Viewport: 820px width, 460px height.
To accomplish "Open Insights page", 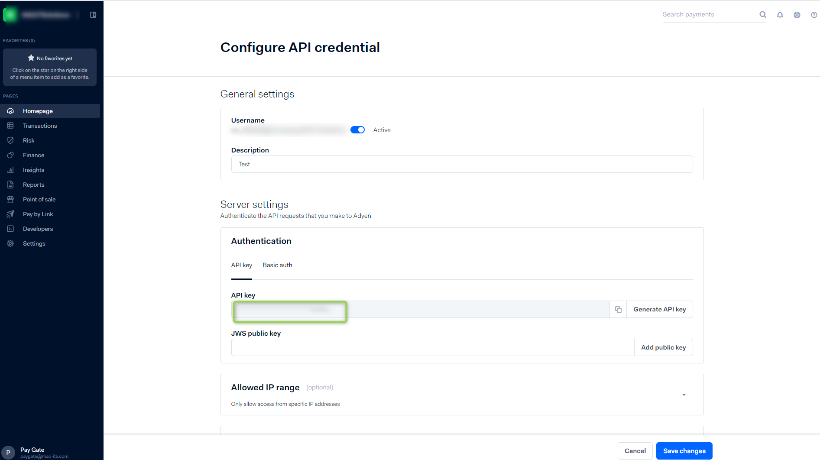I will [50, 170].
